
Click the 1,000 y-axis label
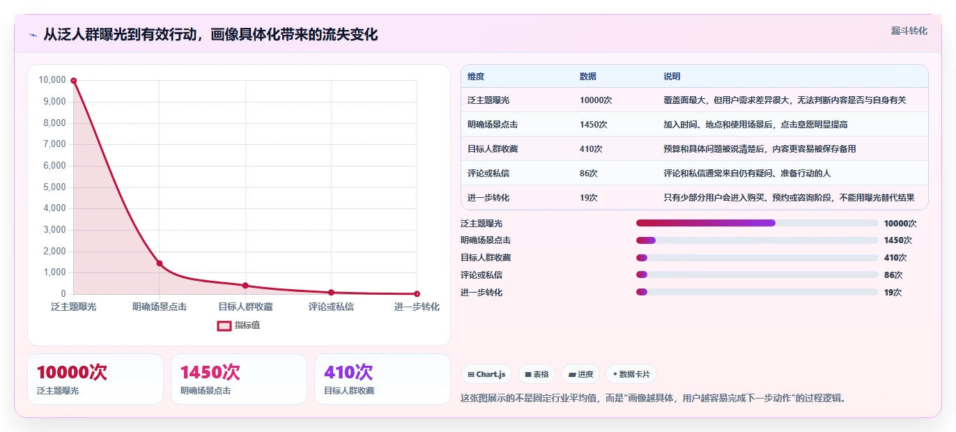pos(54,272)
